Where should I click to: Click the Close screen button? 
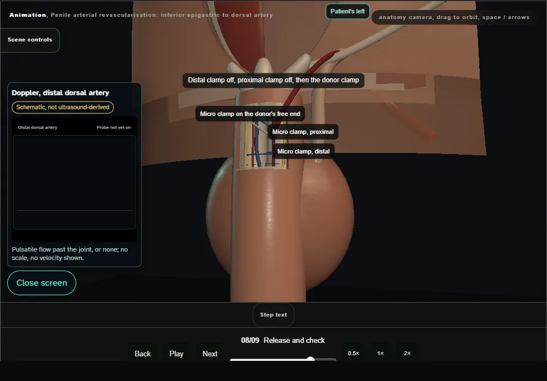[42, 283]
